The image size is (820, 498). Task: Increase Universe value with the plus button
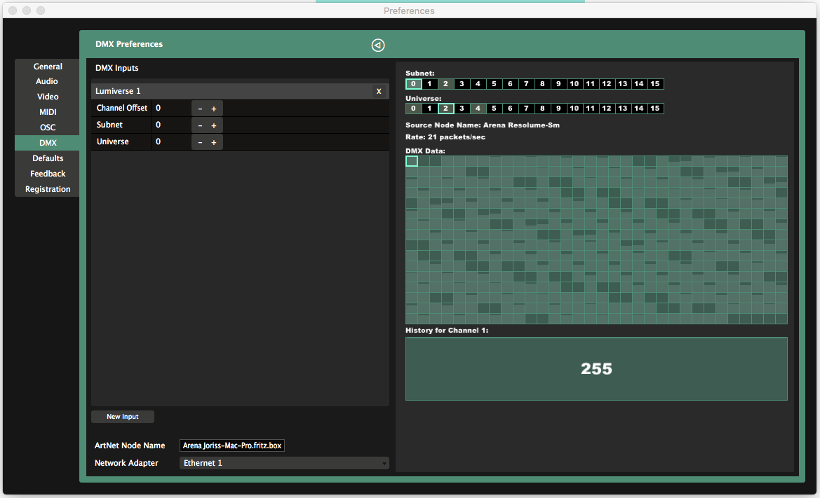tap(214, 142)
